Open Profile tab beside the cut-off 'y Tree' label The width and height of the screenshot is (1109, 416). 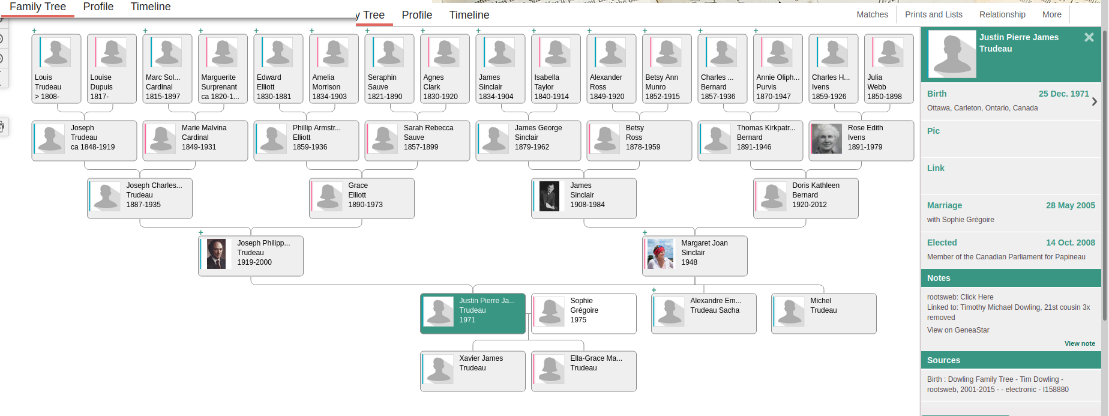click(x=417, y=15)
